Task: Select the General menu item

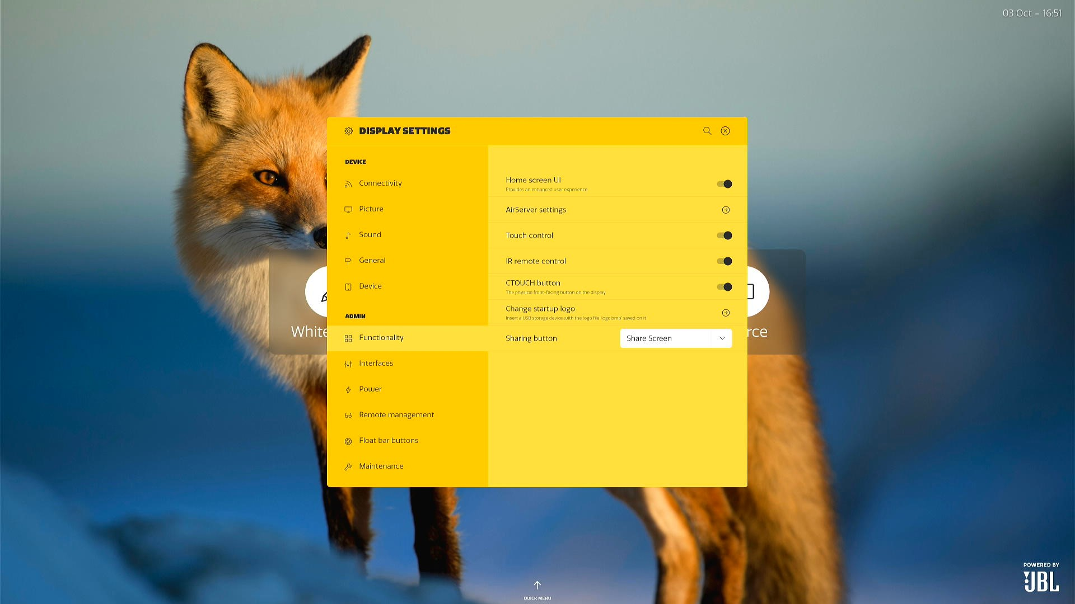Action: (x=372, y=261)
